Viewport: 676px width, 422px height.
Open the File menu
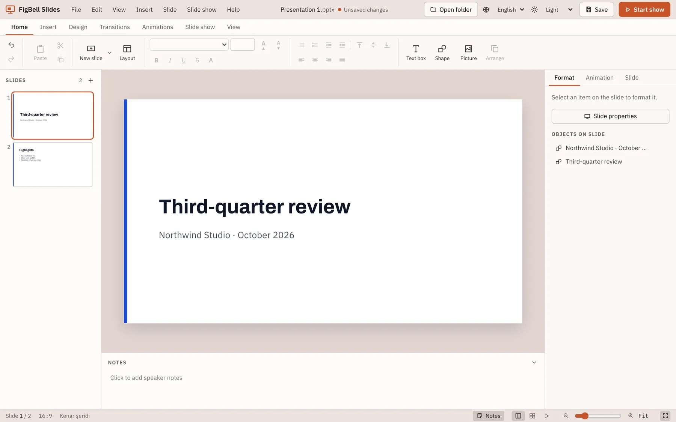coord(76,10)
